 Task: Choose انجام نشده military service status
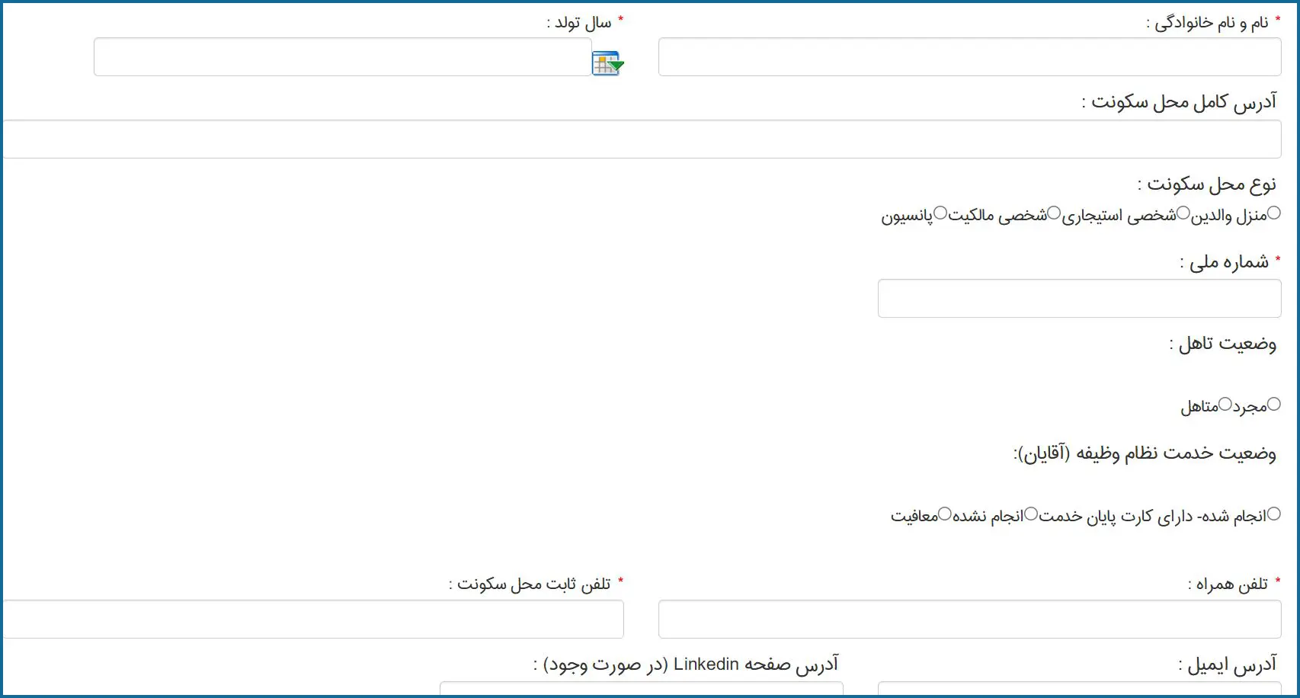1031,514
